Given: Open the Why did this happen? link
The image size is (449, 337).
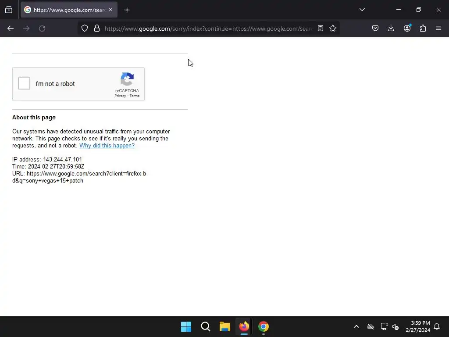Looking at the screenshot, I should (107, 145).
